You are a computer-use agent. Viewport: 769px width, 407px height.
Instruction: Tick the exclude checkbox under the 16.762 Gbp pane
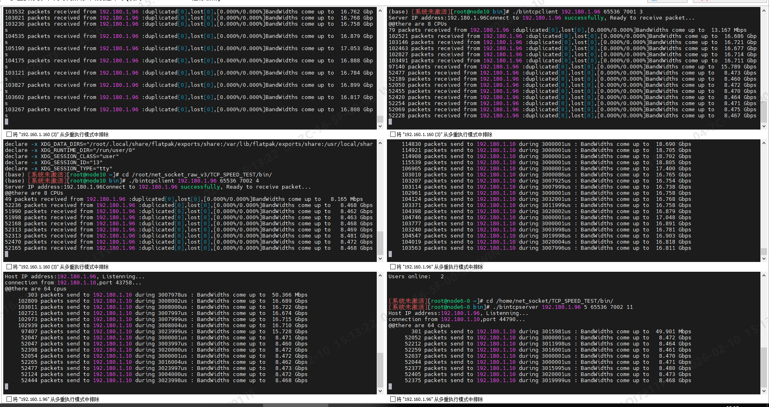[x=9, y=134]
